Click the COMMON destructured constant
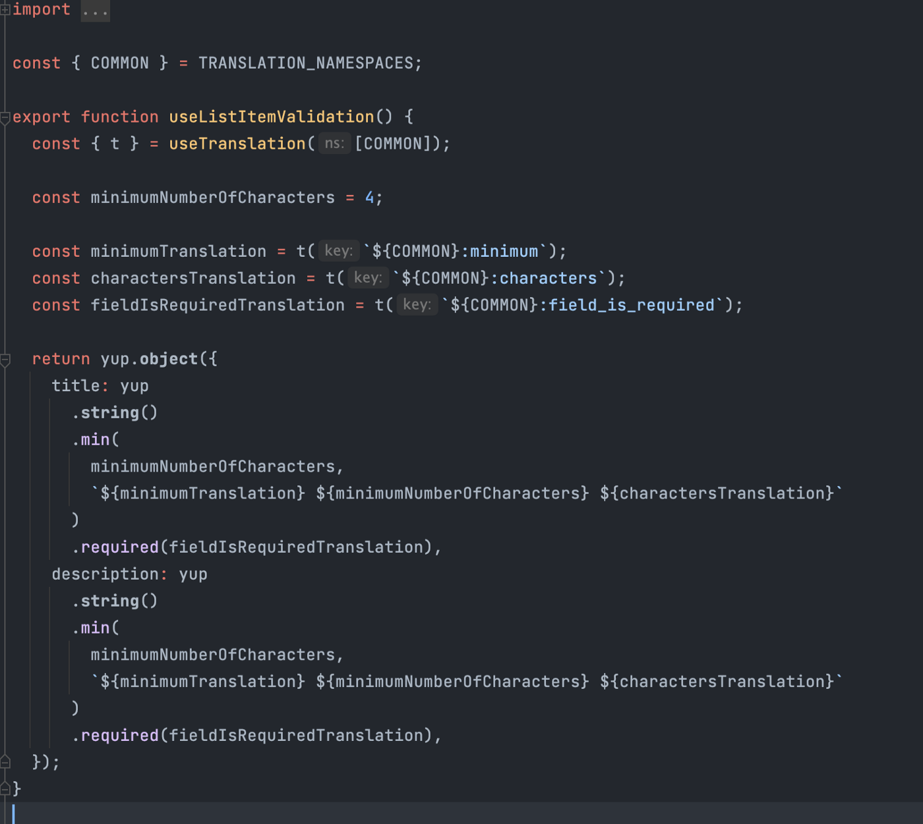The height and width of the screenshot is (824, 923). (x=119, y=63)
